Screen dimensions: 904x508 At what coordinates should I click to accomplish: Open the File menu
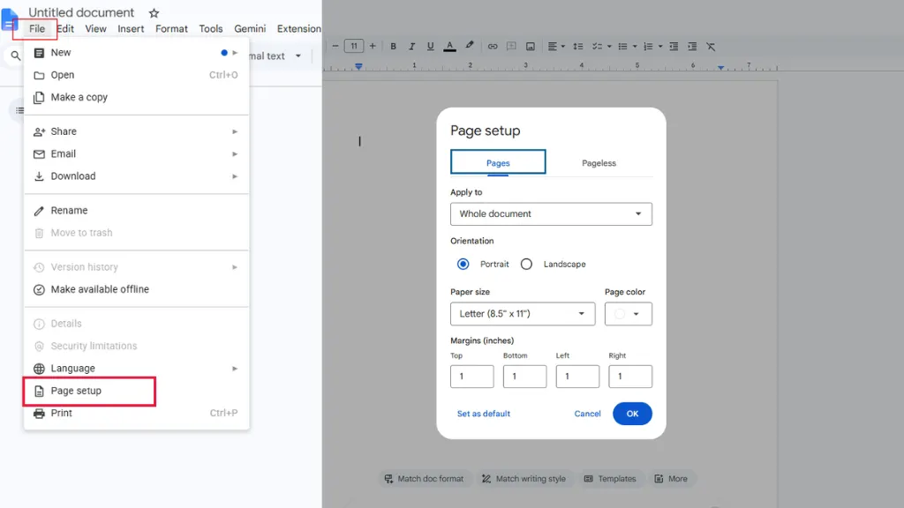pos(36,29)
